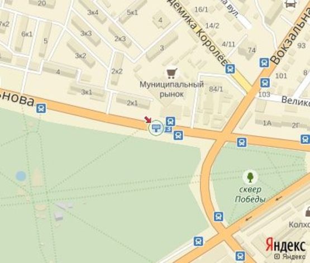The height and width of the screenshot is (263, 310).
Task: Click the сквер Победы text label
Action: click(x=250, y=194)
